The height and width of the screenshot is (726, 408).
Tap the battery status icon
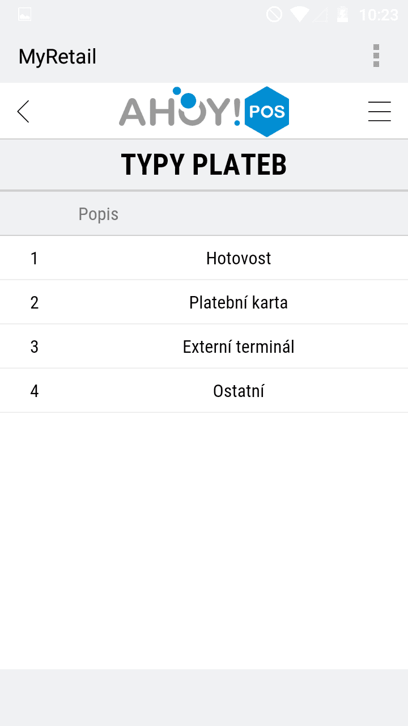point(342,14)
